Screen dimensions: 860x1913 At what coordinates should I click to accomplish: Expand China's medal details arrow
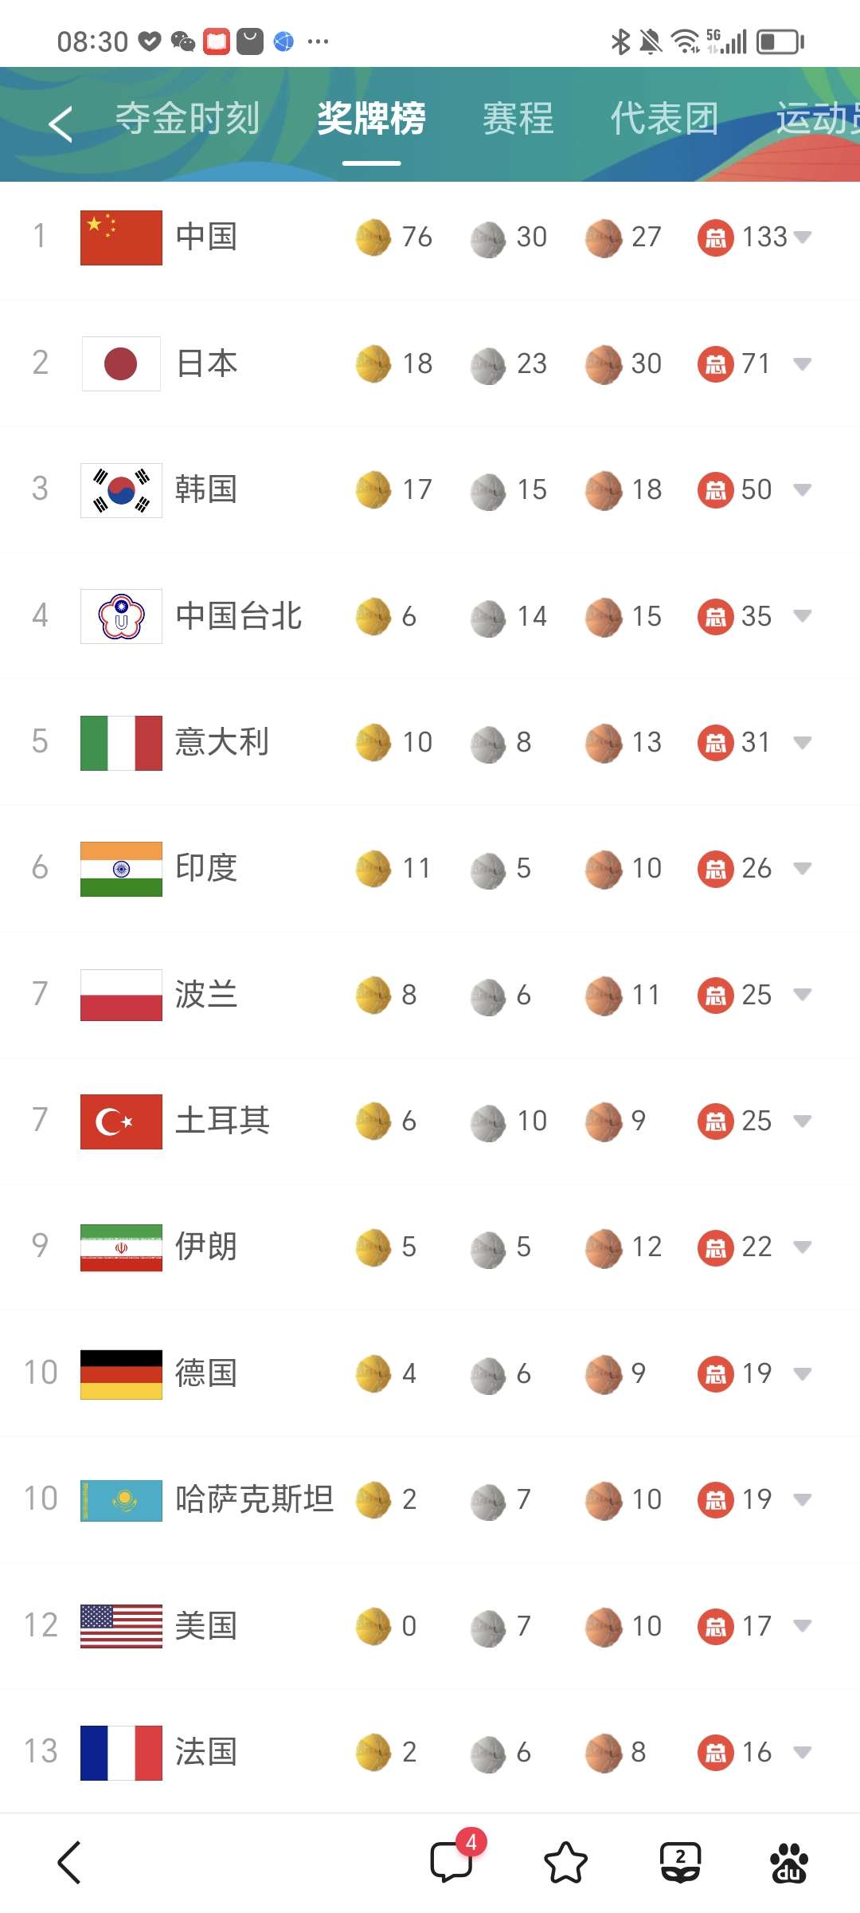[x=803, y=237]
